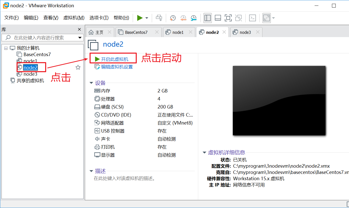Select node2 in the library tree
This screenshot has width=349, height=208.
coord(30,67)
